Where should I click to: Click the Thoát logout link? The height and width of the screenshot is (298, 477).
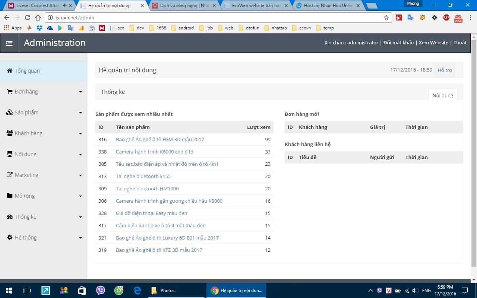[460, 42]
